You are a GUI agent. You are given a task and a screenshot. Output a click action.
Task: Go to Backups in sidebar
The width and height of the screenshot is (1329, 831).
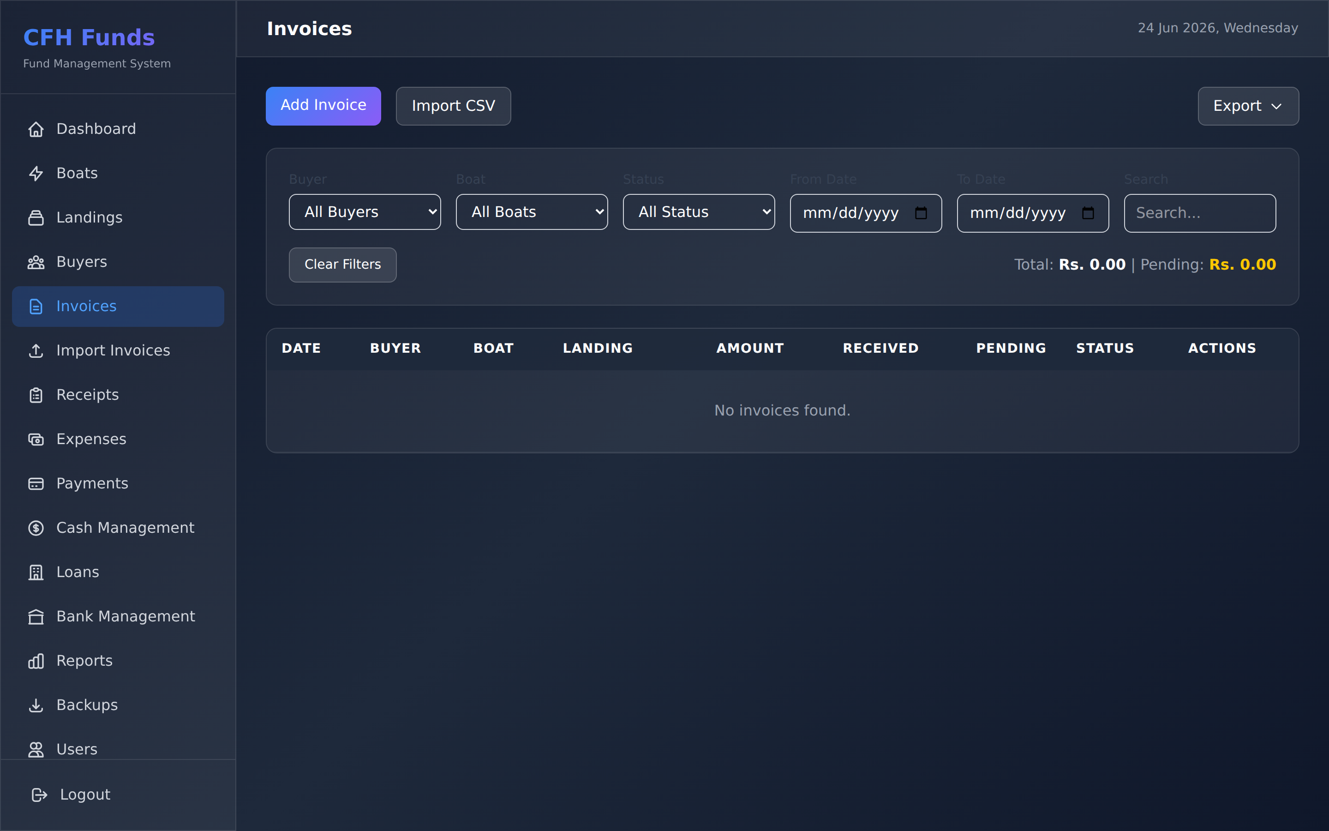(x=118, y=705)
